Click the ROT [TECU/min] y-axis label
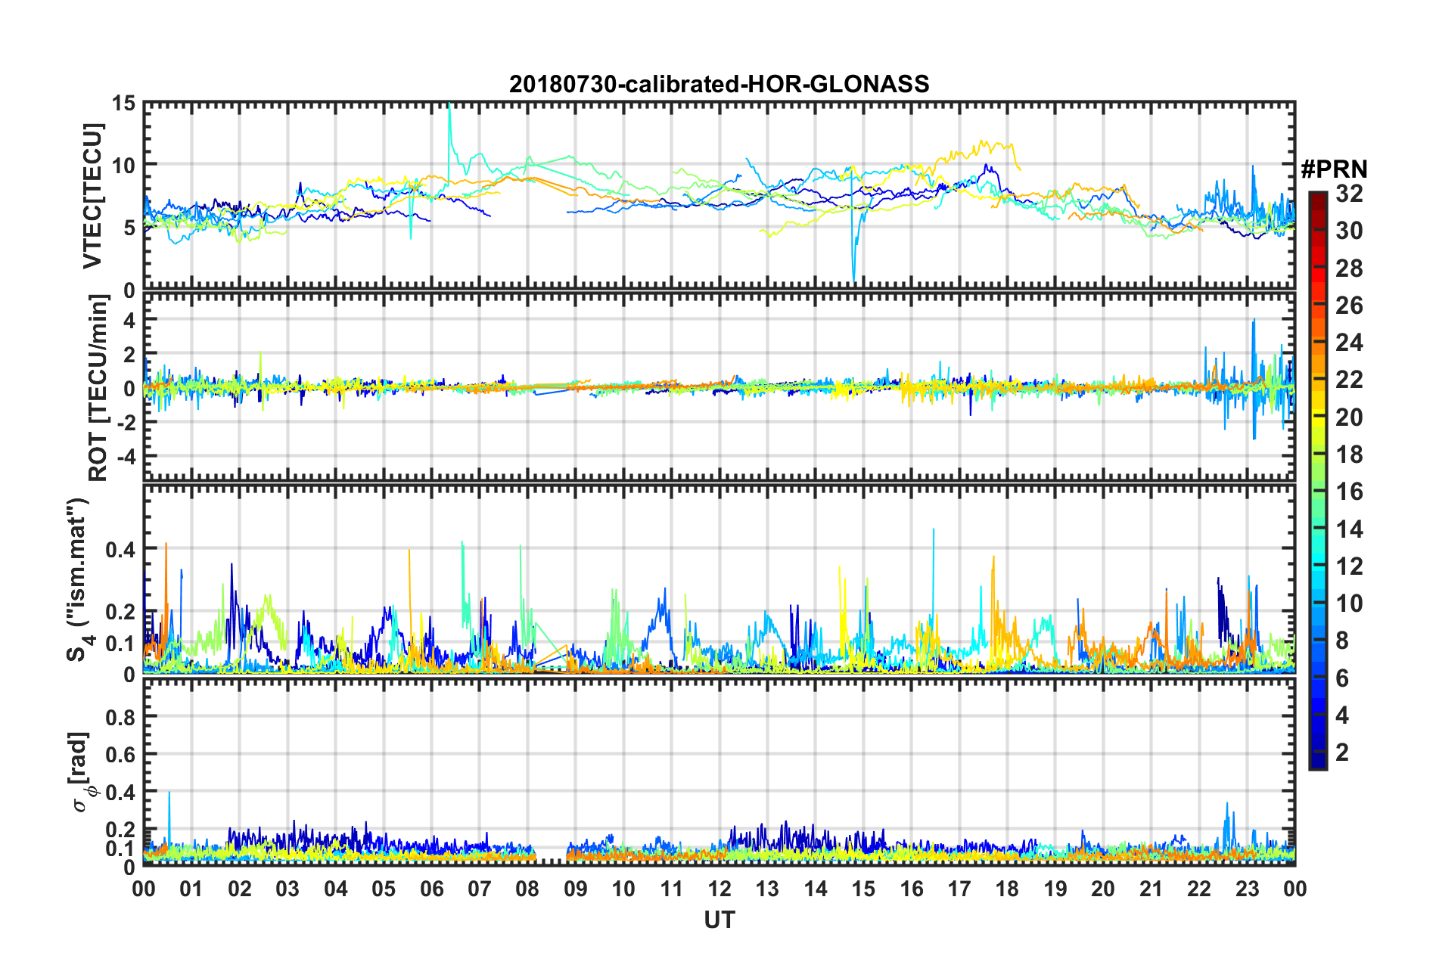This screenshot has width=1439, height=962. (x=98, y=388)
